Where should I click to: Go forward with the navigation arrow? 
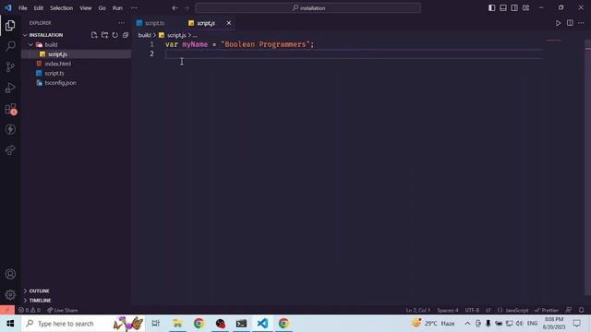(x=187, y=8)
